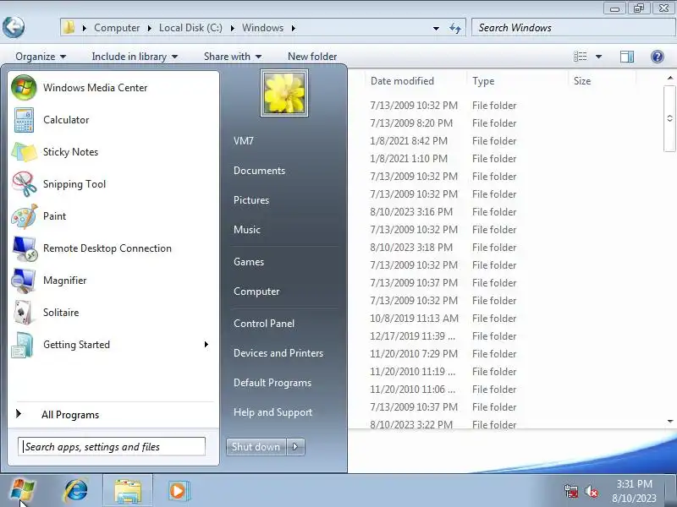The height and width of the screenshot is (507, 677).
Task: Open the Organize dropdown
Action: 41,57
